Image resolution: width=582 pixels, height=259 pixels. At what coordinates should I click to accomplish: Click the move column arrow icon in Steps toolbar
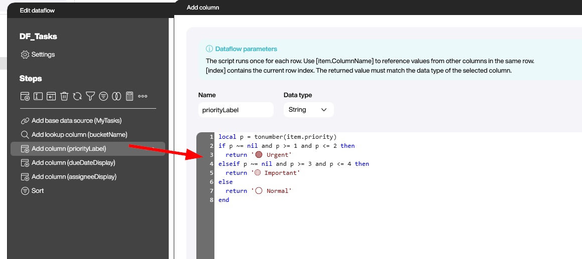(x=51, y=96)
